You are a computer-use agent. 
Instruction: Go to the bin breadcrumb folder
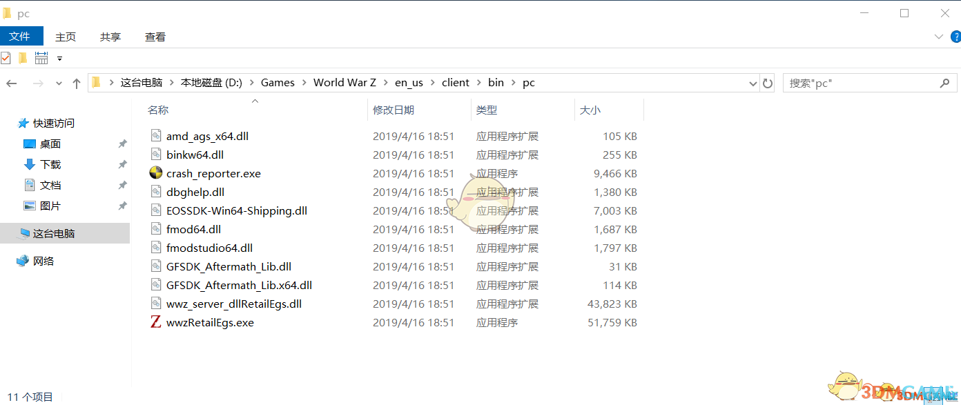[x=496, y=83]
